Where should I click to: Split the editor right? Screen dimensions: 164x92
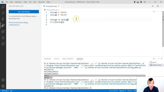158,6
